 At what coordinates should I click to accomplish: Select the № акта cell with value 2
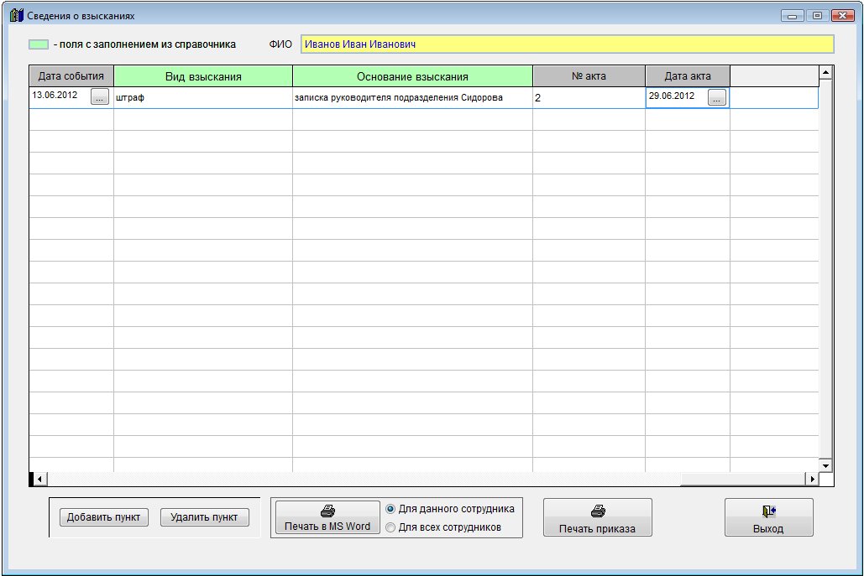589,98
